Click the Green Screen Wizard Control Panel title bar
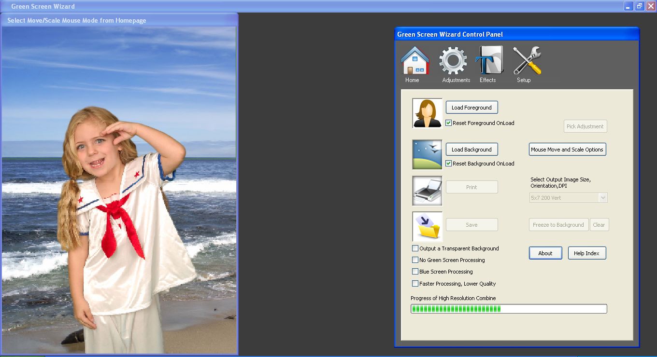657x357 pixels. click(x=517, y=34)
